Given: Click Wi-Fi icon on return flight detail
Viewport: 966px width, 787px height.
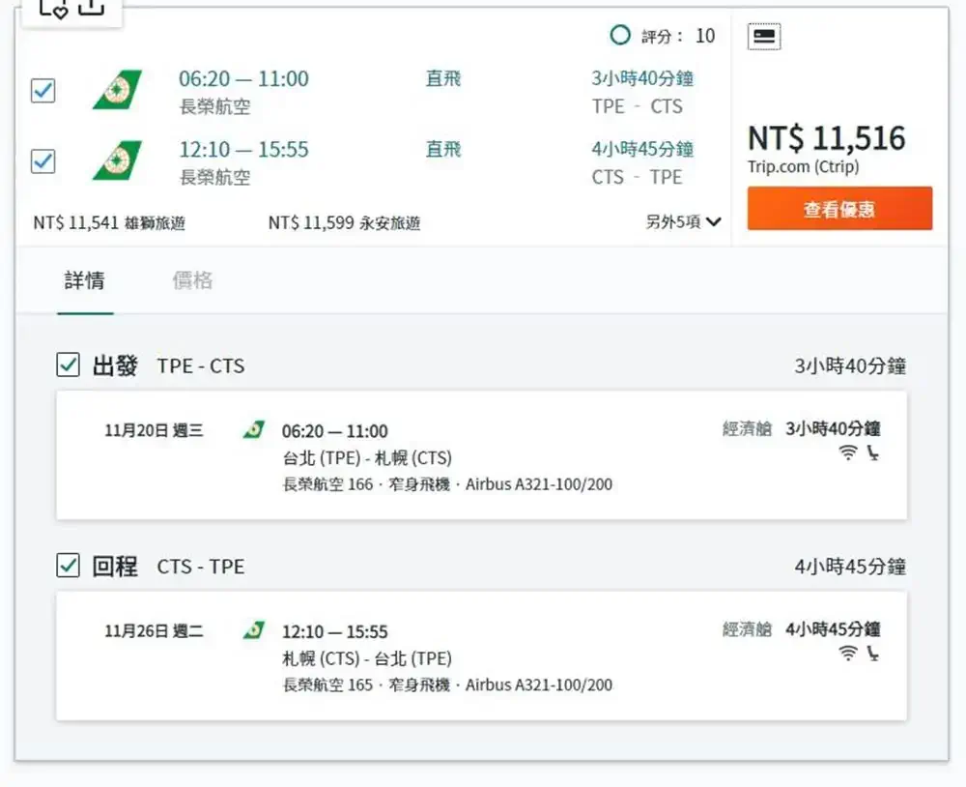Looking at the screenshot, I should (848, 654).
